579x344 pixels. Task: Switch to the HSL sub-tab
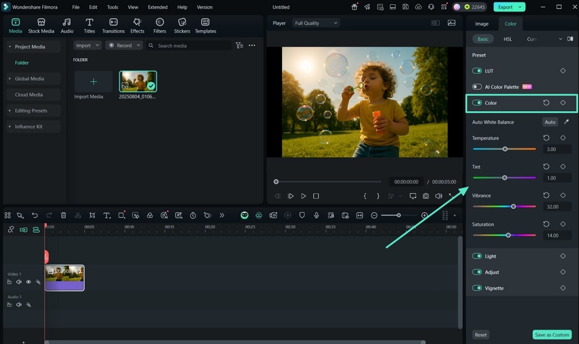508,39
